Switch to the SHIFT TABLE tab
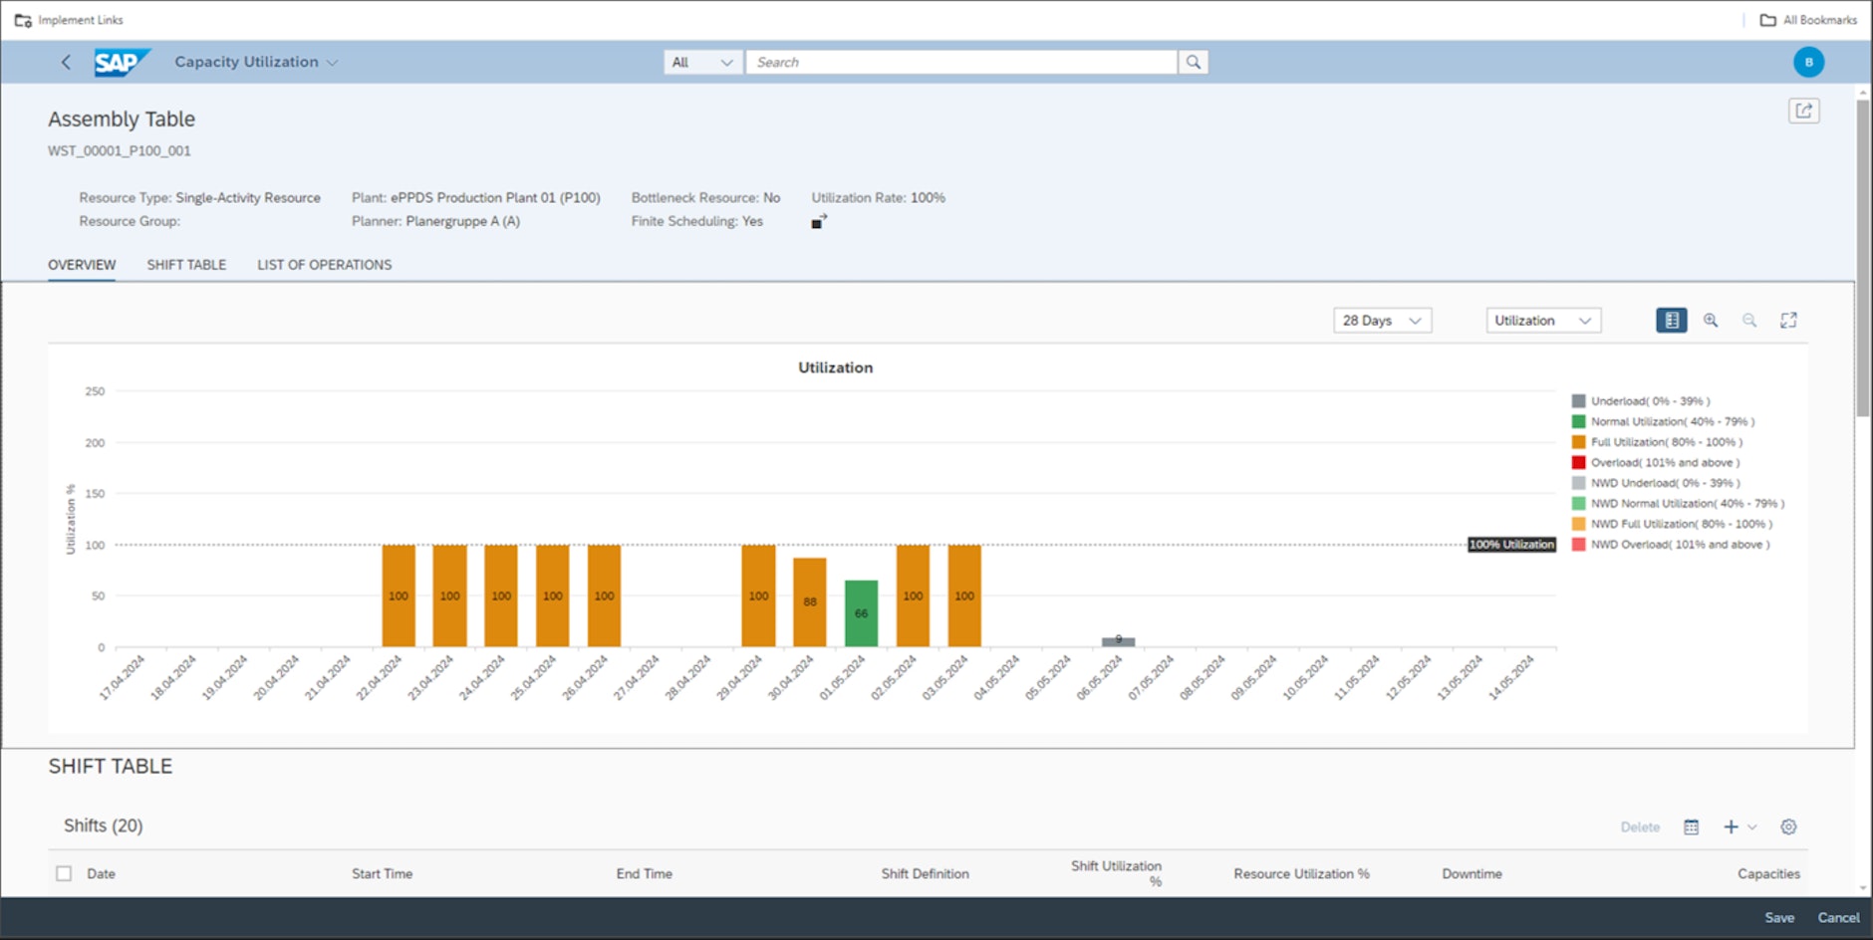 pyautogui.click(x=186, y=264)
